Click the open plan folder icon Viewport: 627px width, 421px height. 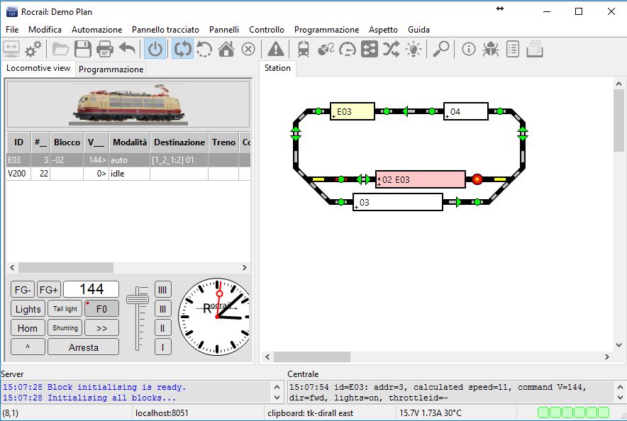point(61,50)
